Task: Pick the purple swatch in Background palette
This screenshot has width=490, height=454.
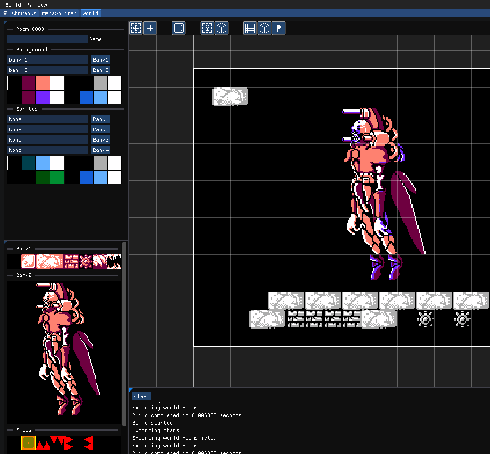Action: click(43, 97)
